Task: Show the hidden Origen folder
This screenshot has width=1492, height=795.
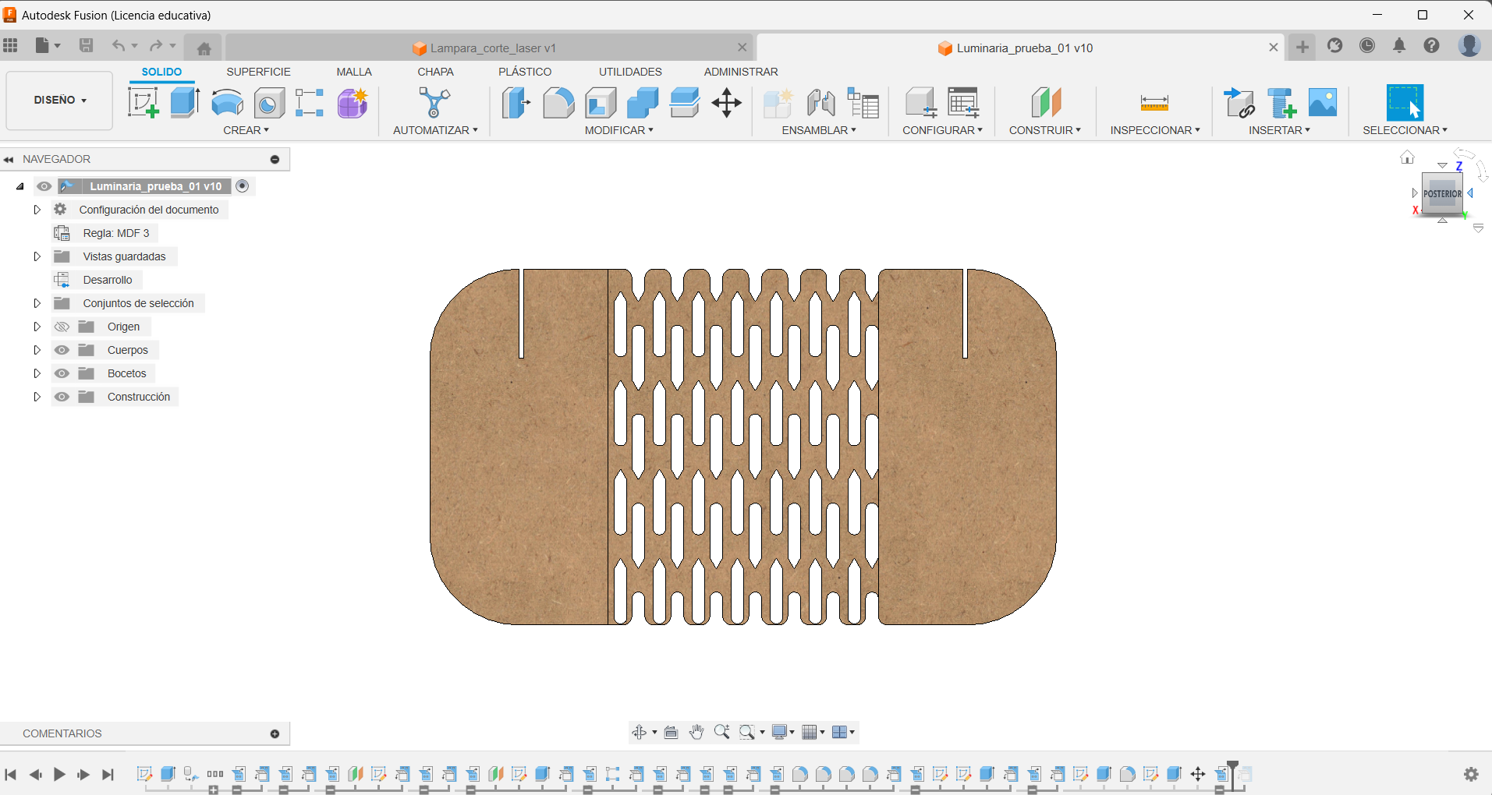Action: (x=62, y=327)
